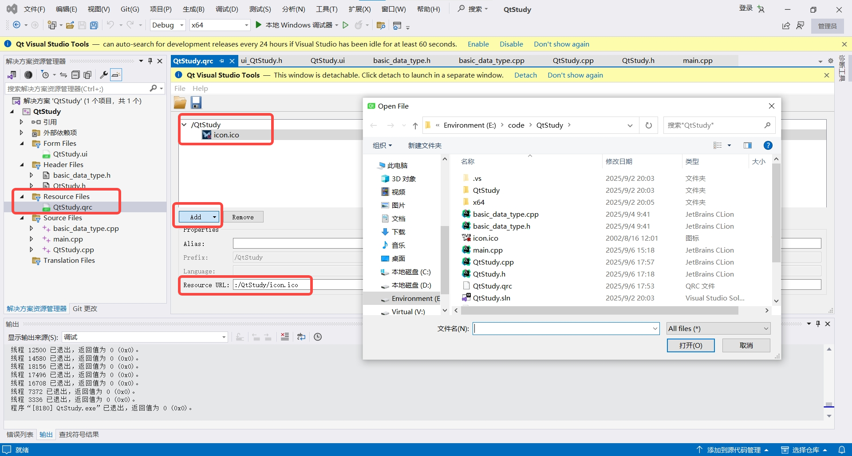This screenshot has width=852, height=456.
Task: Switch to the 错误列表 tab
Action: click(x=20, y=435)
